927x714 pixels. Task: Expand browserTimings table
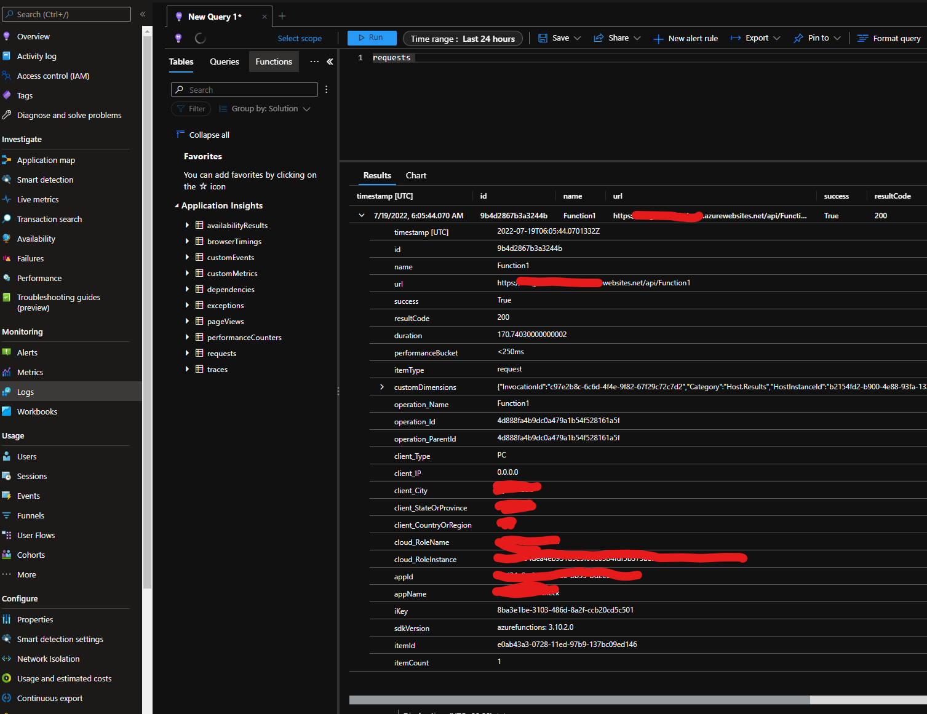[x=187, y=241]
